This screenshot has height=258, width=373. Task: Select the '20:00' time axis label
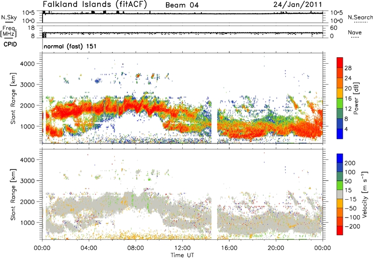coord(276,248)
